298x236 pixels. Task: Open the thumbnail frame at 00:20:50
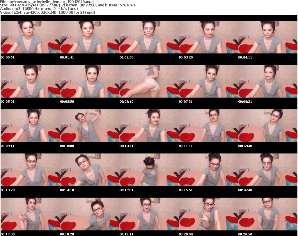coord(268,214)
